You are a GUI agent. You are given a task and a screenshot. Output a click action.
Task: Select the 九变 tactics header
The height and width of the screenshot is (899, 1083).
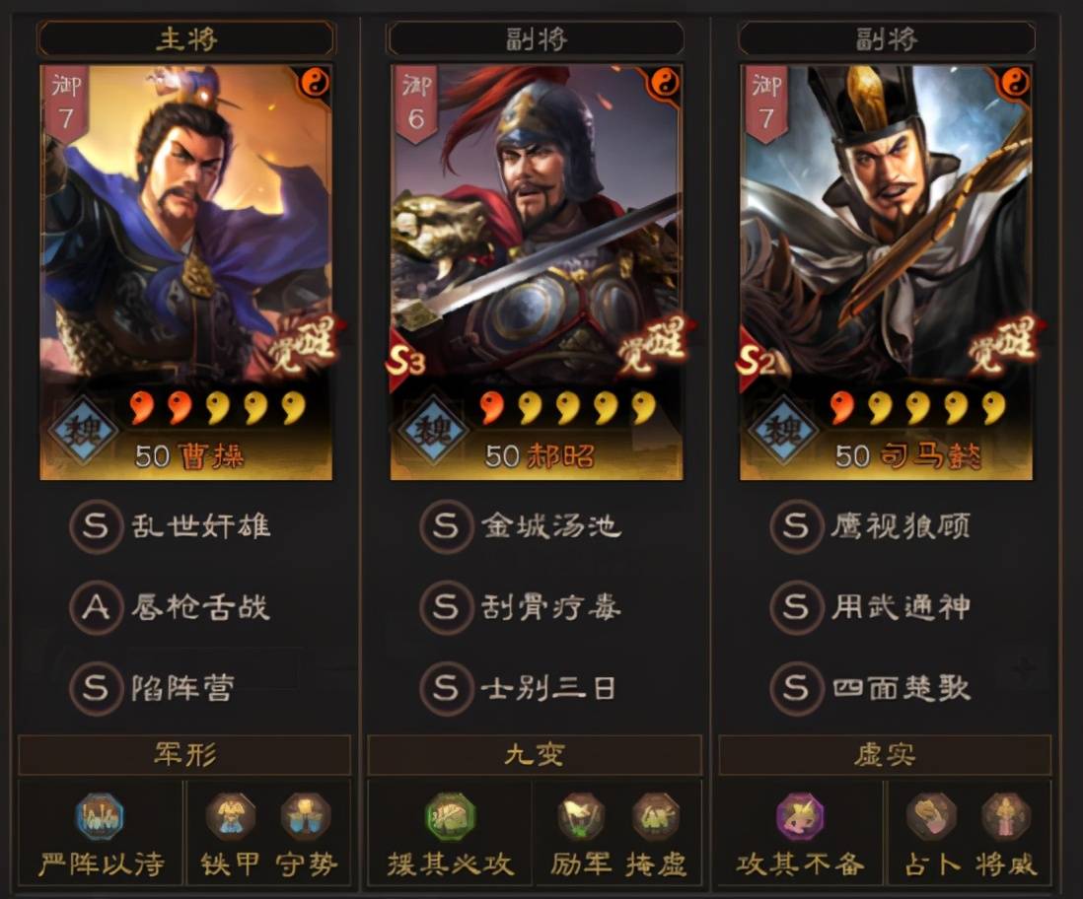535,755
